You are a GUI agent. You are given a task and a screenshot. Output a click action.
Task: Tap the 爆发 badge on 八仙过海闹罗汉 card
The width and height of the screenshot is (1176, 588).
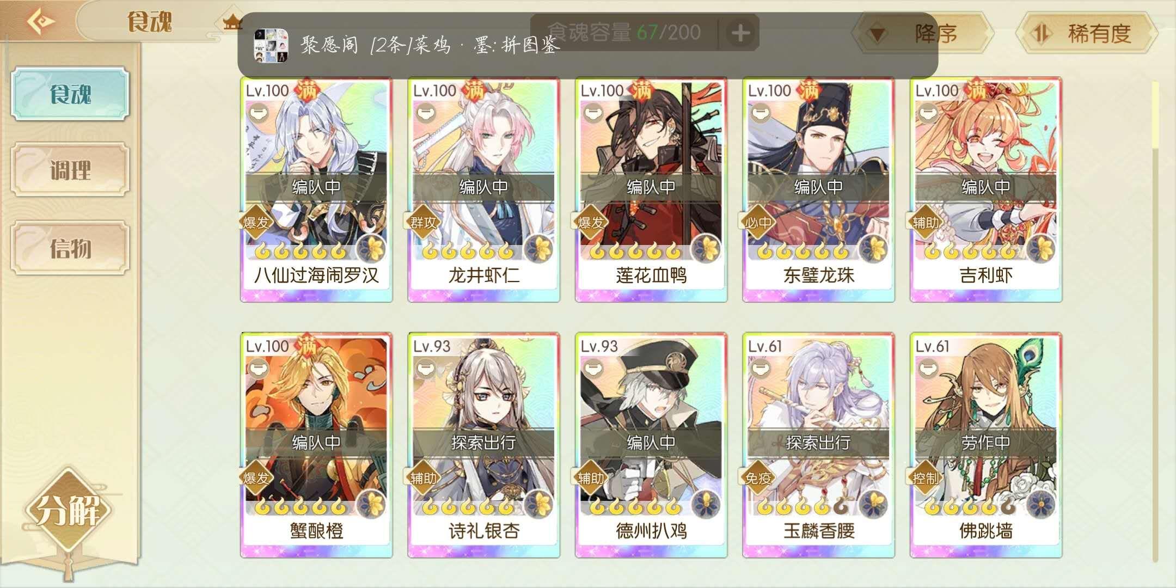click(x=256, y=222)
